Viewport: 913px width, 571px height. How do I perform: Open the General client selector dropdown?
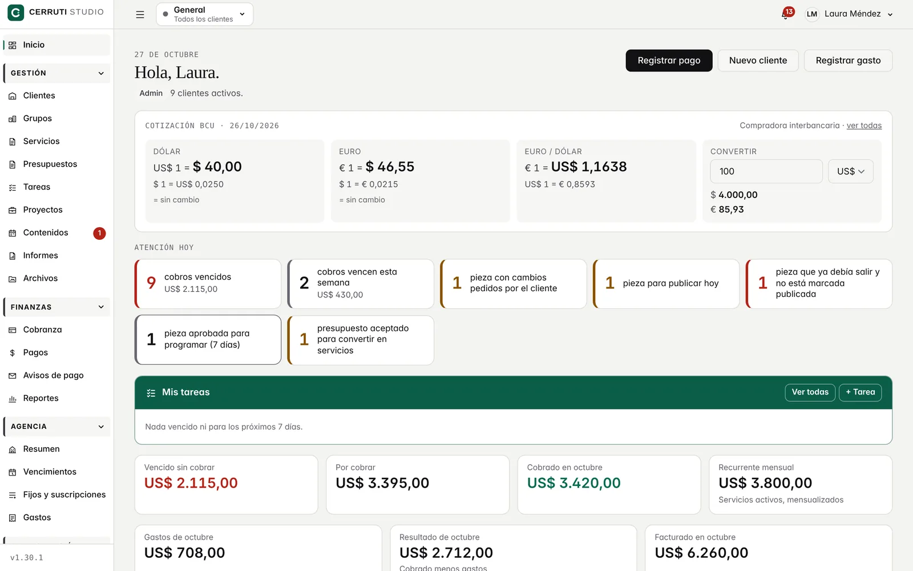204,14
